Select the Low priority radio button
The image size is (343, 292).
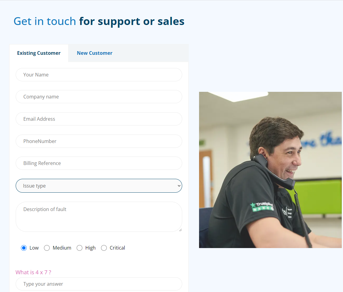pos(23,248)
